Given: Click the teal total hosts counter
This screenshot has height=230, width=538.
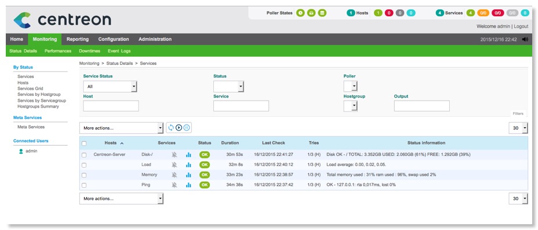Looking at the screenshot, I should tap(351, 13).
